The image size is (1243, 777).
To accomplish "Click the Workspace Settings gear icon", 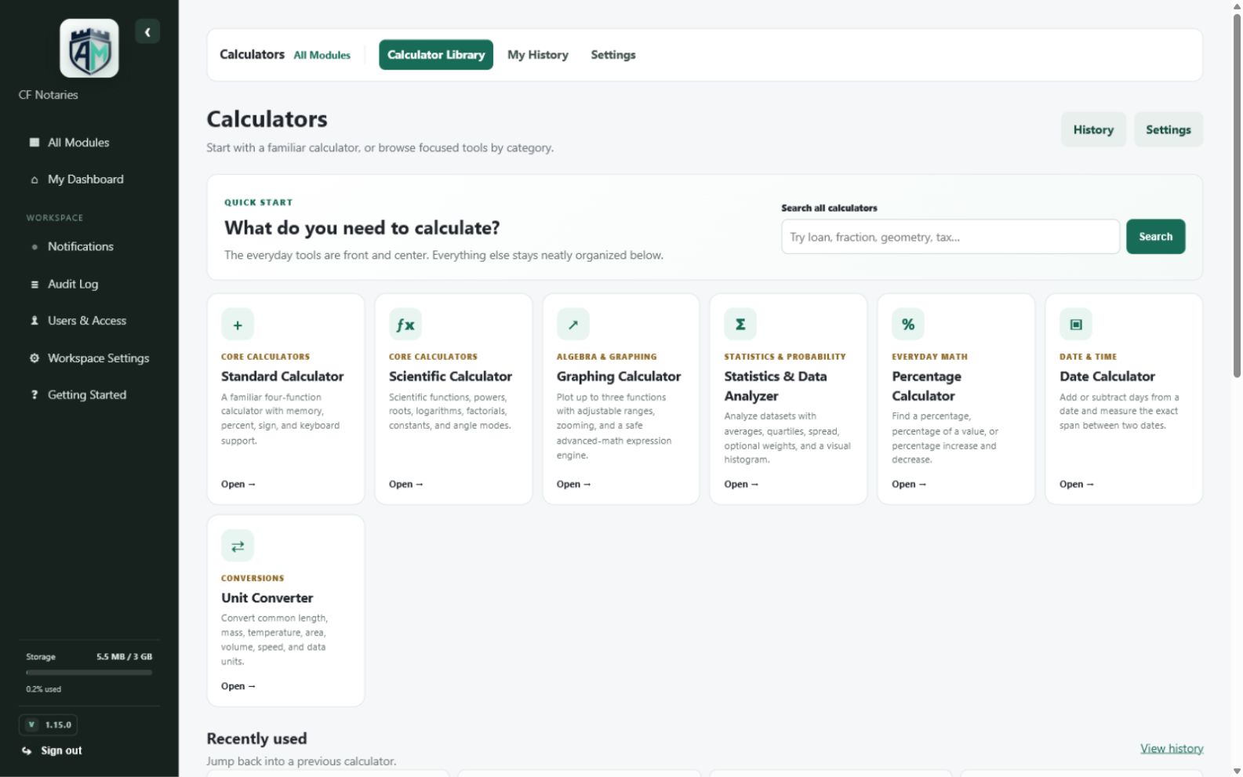I will click(35, 358).
